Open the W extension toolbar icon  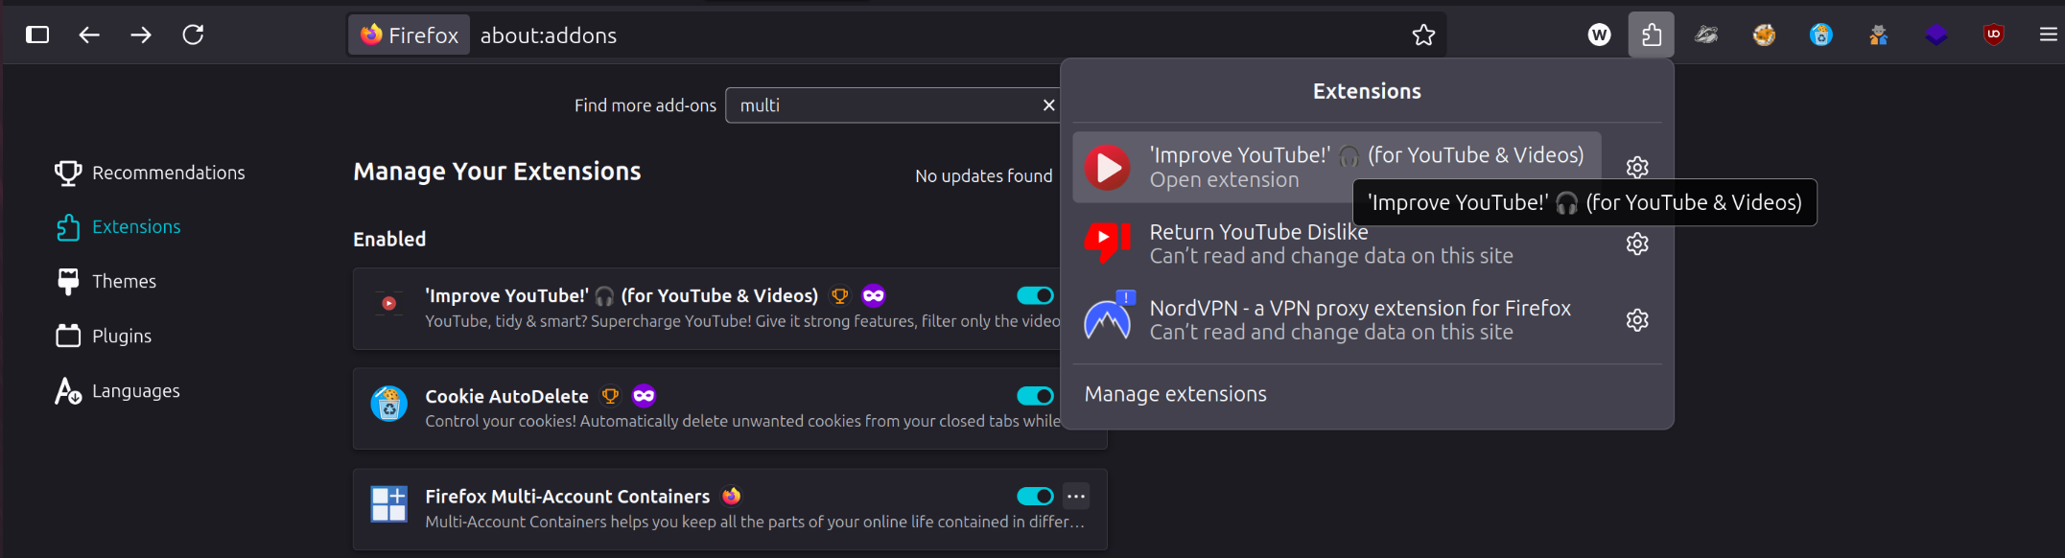click(x=1599, y=35)
